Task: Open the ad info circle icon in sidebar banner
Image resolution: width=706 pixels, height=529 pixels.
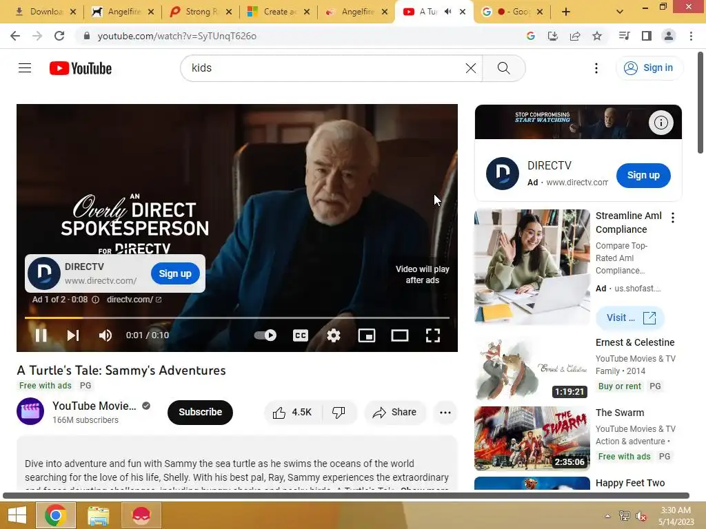Action: [x=660, y=123]
